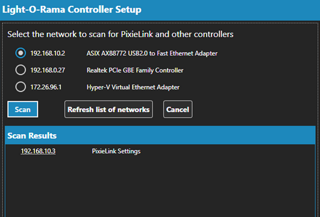Click the Scan Results header bar
Viewport: 320px width, 217px height.
coord(157,135)
